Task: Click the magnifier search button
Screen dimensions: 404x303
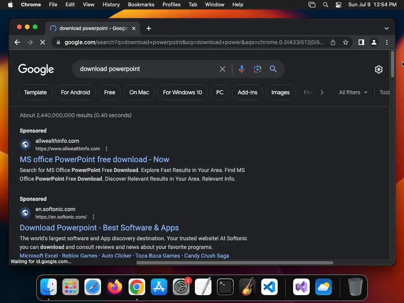Action: point(273,69)
